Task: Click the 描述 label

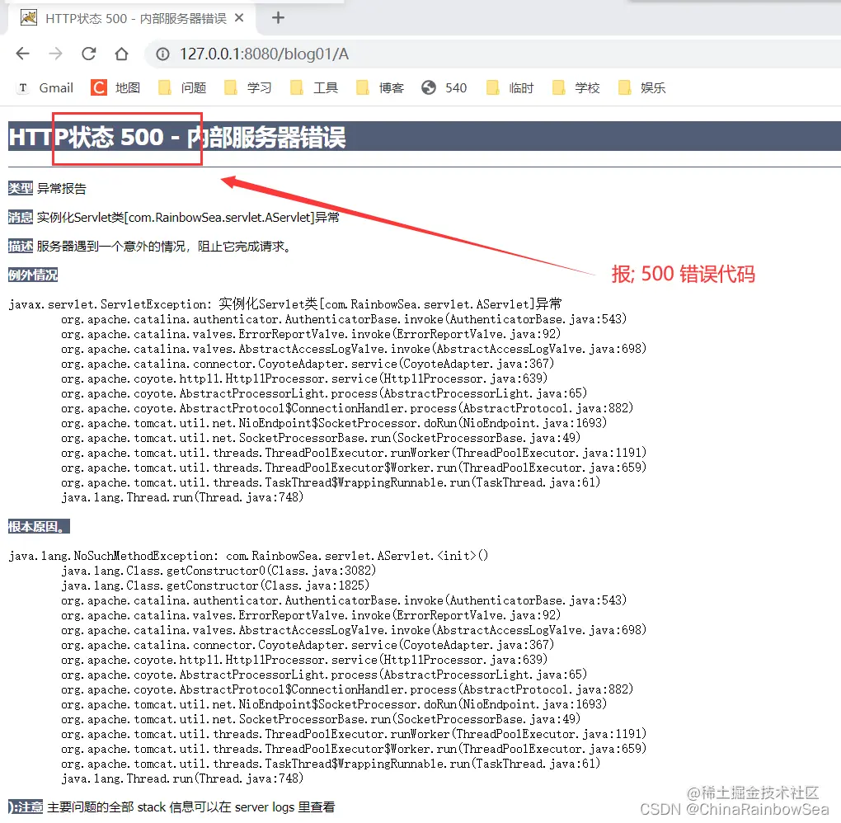Action: (x=21, y=247)
